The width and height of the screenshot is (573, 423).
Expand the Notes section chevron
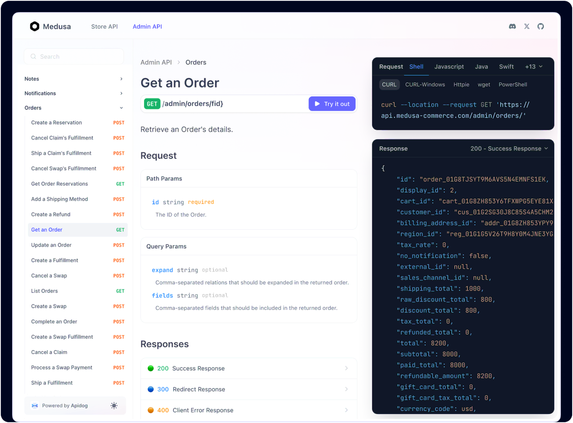coord(121,79)
